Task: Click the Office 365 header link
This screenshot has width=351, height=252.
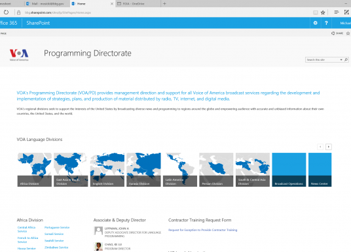Action: [9, 23]
